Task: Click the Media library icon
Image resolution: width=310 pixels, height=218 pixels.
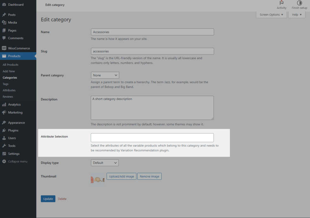Action: click(x=4, y=22)
